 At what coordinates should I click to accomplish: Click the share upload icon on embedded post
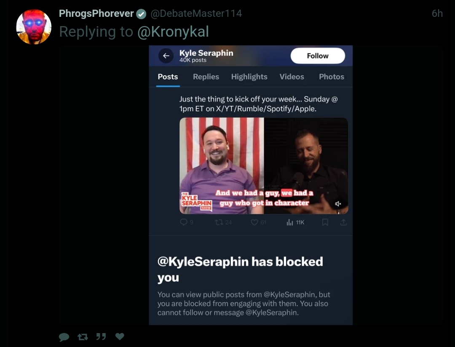[344, 222]
